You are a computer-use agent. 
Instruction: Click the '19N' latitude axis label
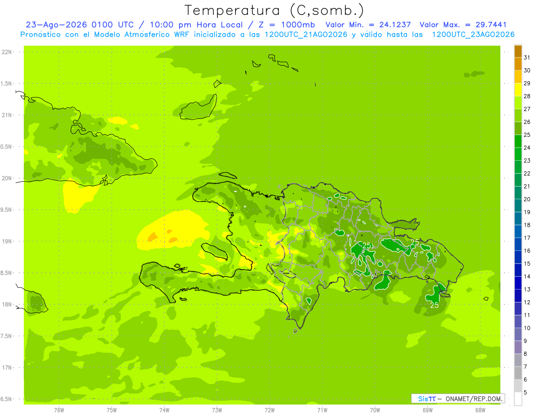(x=8, y=241)
